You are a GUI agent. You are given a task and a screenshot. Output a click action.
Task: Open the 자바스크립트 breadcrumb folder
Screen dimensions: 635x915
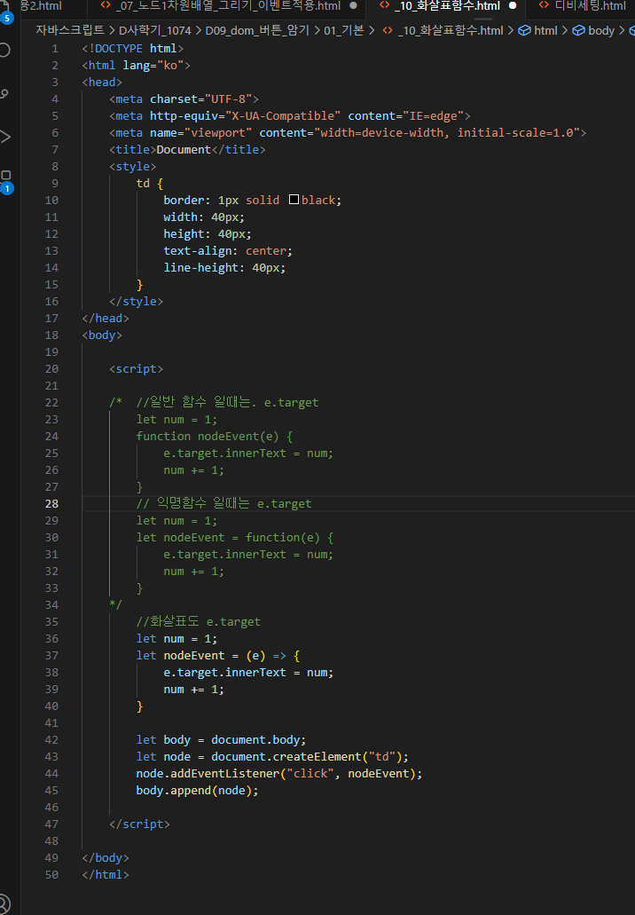tap(70, 30)
